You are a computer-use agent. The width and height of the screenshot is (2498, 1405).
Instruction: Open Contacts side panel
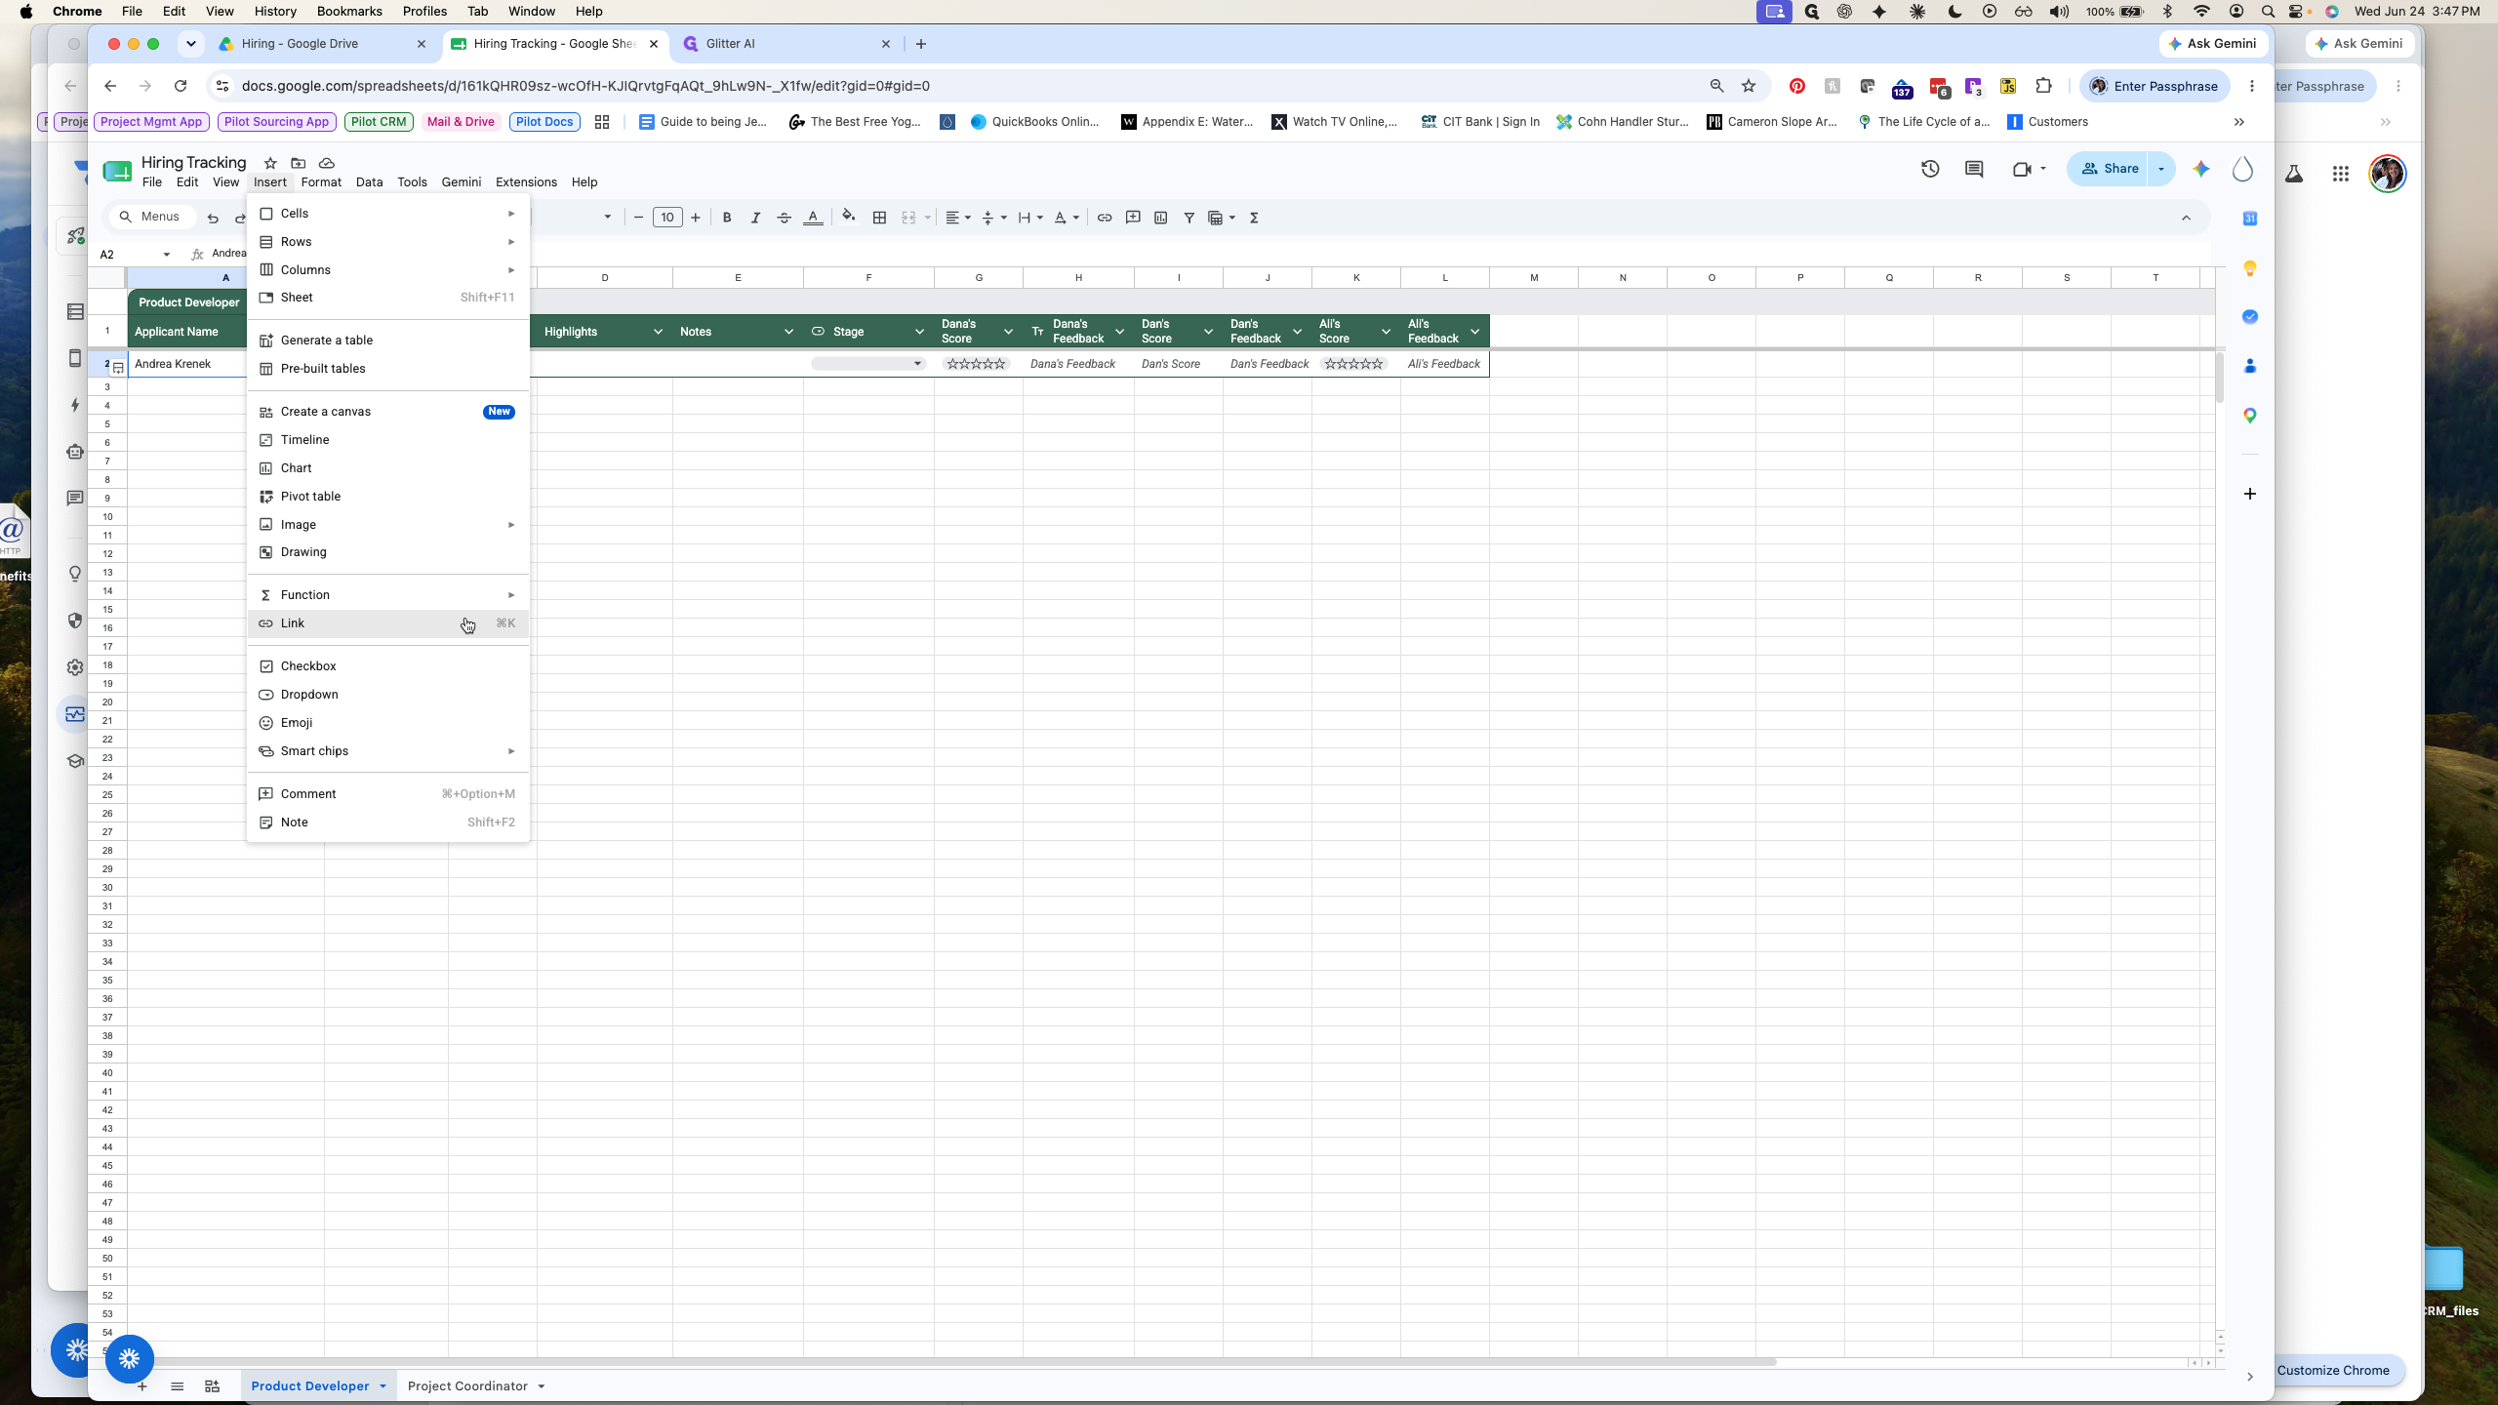(x=2250, y=366)
